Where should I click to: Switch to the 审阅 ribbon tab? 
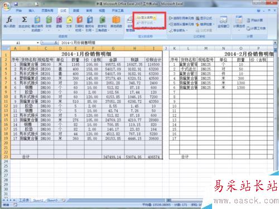(89, 11)
